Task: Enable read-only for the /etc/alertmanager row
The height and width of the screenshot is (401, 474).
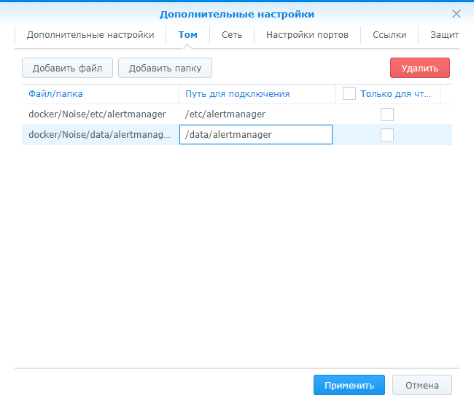Action: (387, 114)
